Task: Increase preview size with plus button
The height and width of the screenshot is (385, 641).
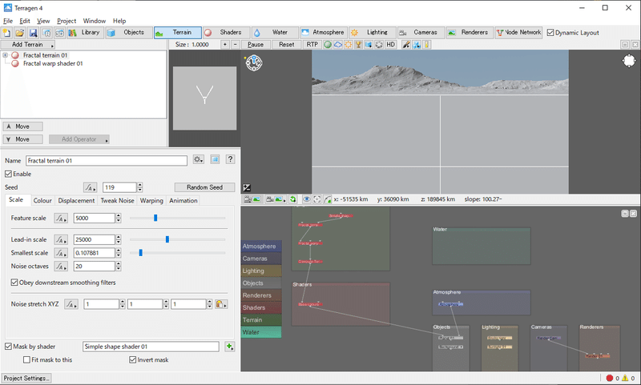Action: [225, 45]
